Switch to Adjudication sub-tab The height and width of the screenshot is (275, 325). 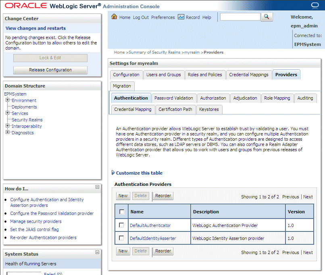point(245,98)
